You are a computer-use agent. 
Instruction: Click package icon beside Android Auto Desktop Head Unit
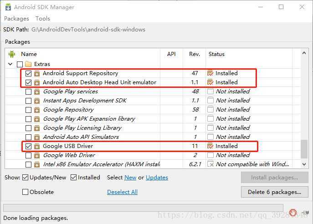(x=37, y=82)
